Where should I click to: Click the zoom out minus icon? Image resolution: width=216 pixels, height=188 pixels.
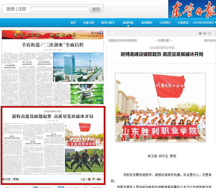pos(205,33)
